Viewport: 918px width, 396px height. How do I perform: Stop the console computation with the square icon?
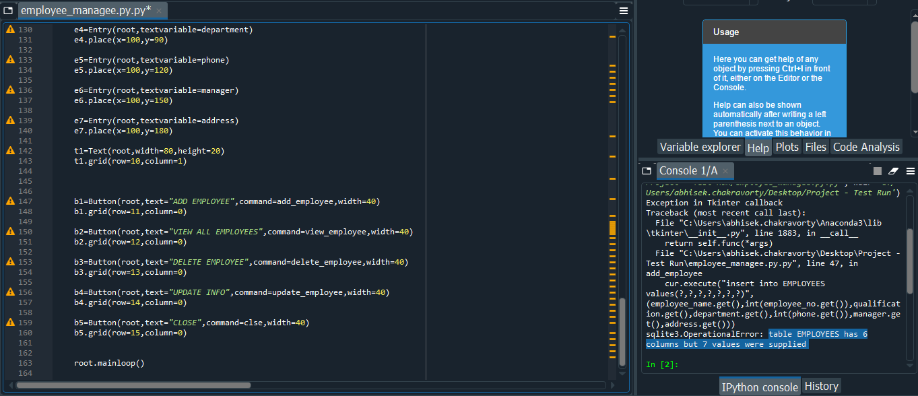(877, 170)
